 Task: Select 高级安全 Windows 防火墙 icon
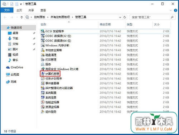point(43,69)
